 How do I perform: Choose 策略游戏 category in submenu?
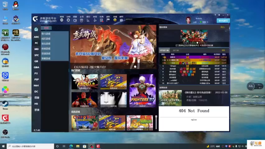[x=46, y=59]
